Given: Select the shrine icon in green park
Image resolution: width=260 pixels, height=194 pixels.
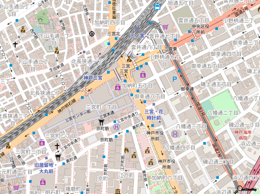Looking at the screenshot, I should 40,19.
